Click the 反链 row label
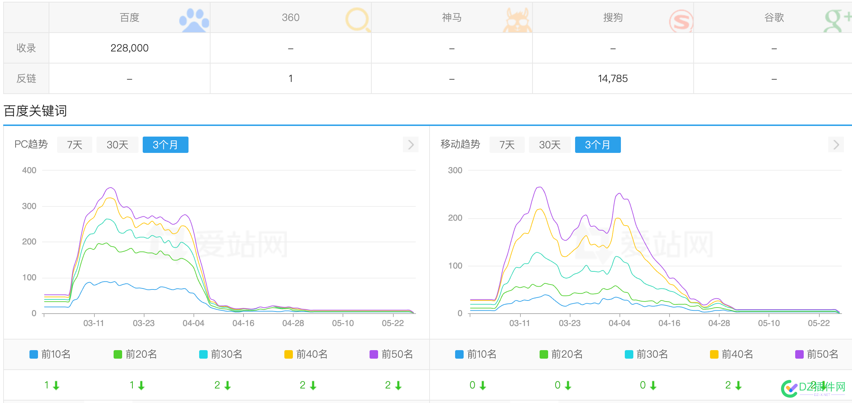 coord(26,78)
